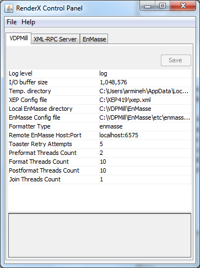Select the XEP Config file label
This screenshot has width=200, height=268.
(x=28, y=100)
